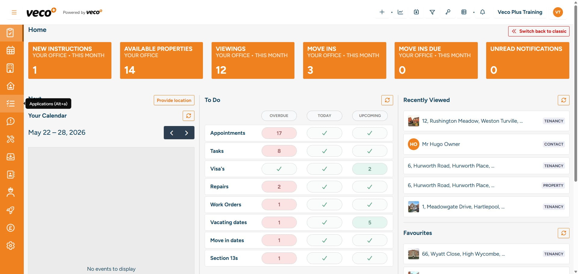The height and width of the screenshot is (274, 578).
Task: Go to next calendar week arrow
Action: click(187, 133)
